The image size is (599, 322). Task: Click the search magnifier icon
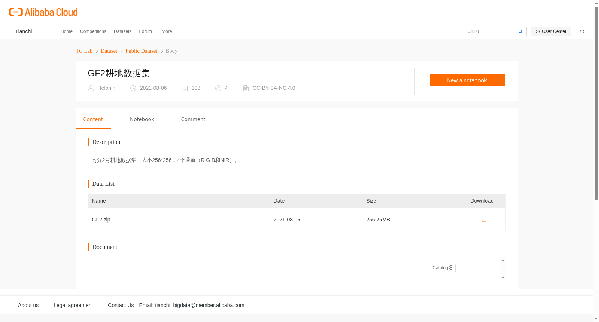[520, 31]
